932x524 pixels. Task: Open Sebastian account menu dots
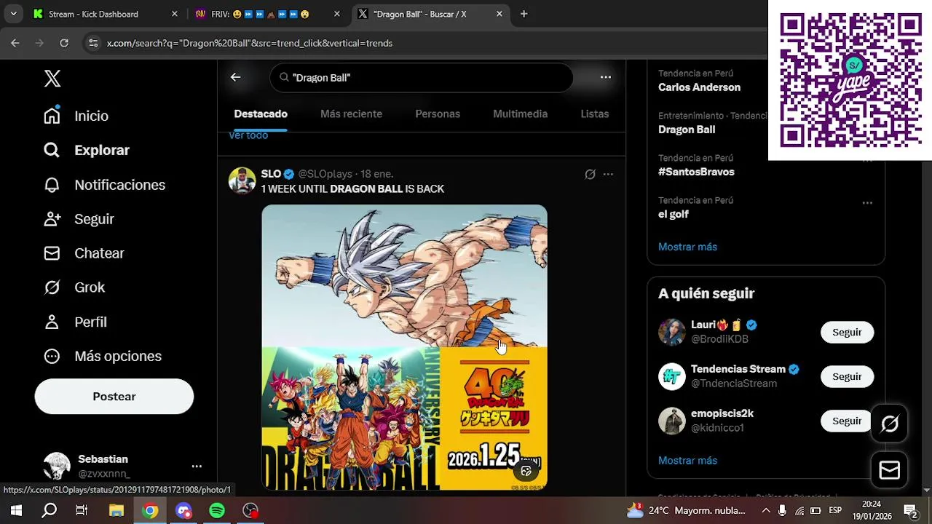(197, 466)
